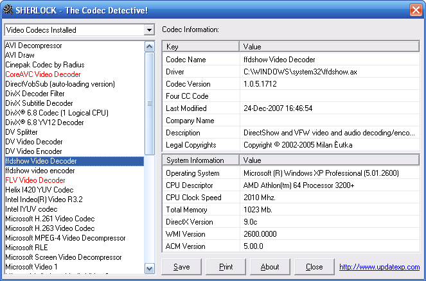Click the codec list scroll up arrow
The image size is (426, 281).
tap(150, 47)
